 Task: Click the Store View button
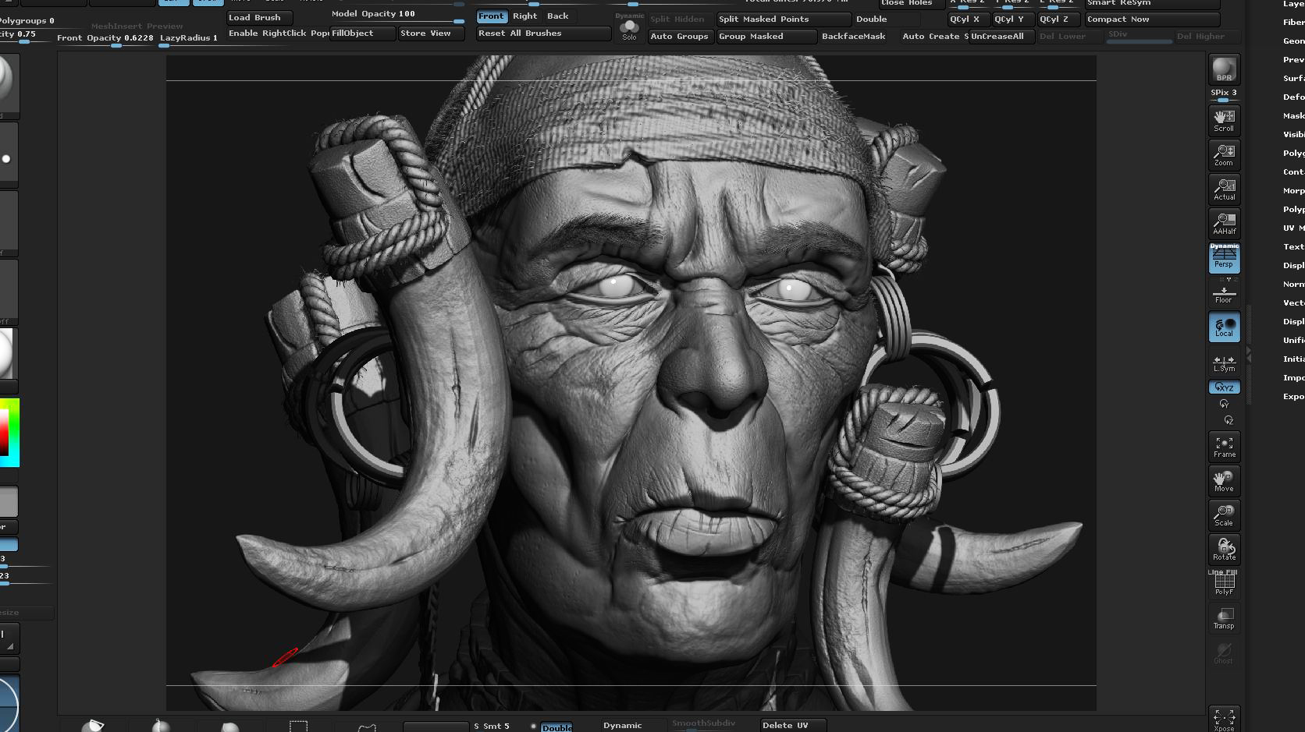(432, 34)
